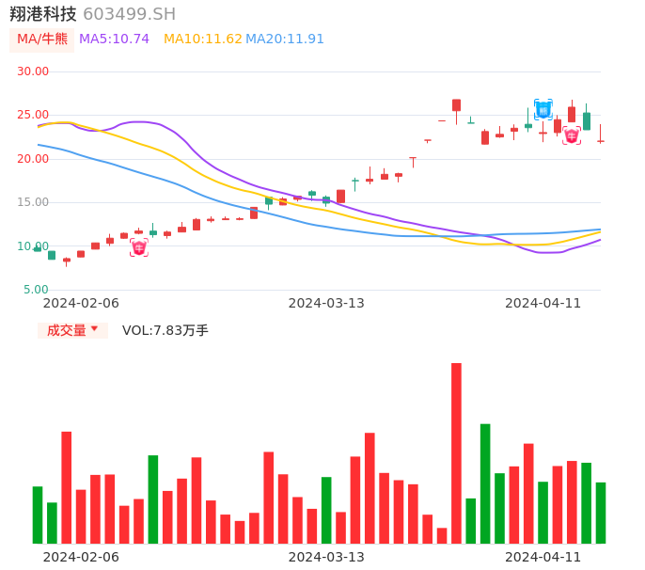
Task: Click the 2024-04-11 date under price chart
Action: 543,303
